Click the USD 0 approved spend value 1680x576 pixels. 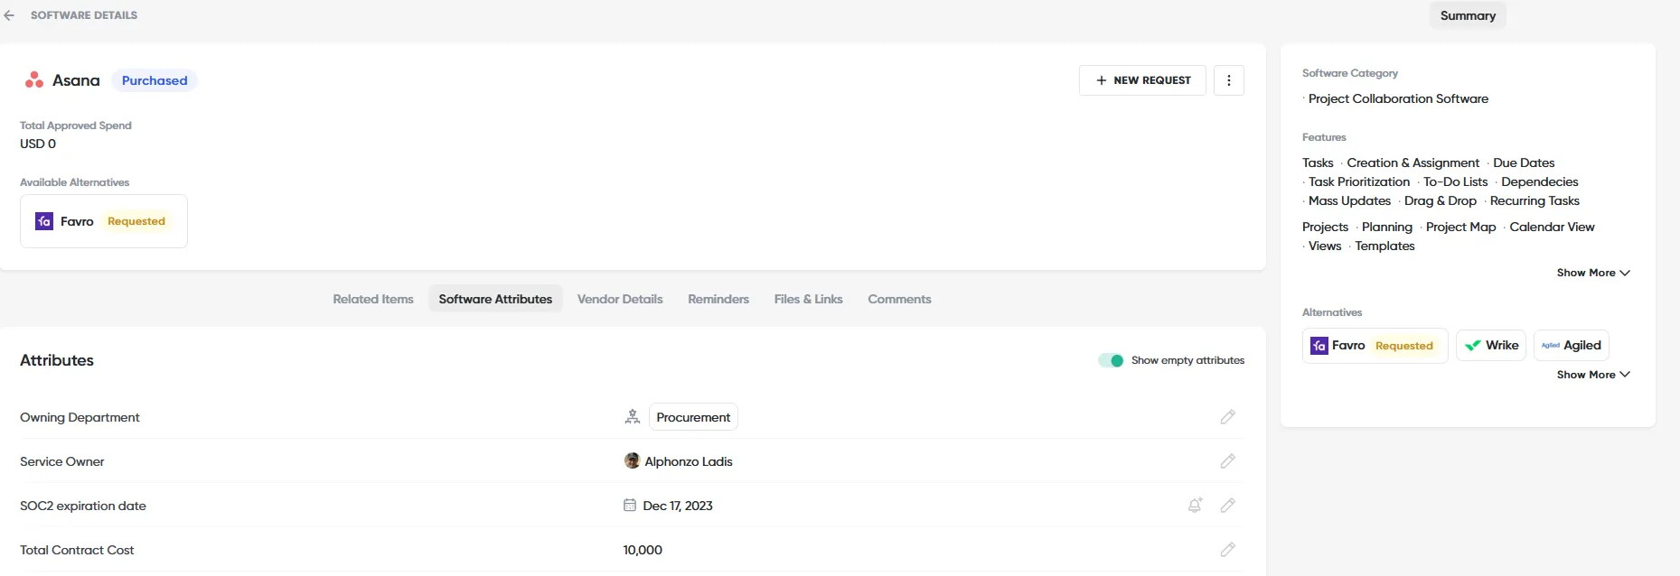(x=38, y=144)
